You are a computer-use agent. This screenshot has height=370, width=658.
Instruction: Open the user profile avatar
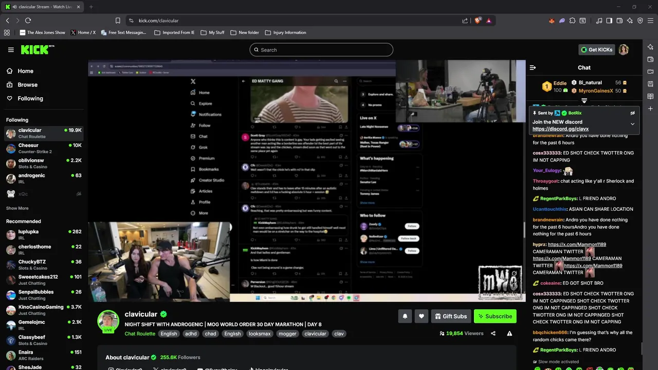(624, 50)
